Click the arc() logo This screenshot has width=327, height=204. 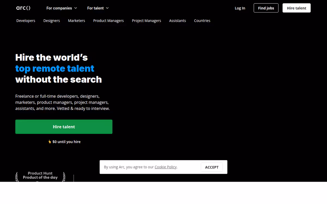[x=23, y=8]
